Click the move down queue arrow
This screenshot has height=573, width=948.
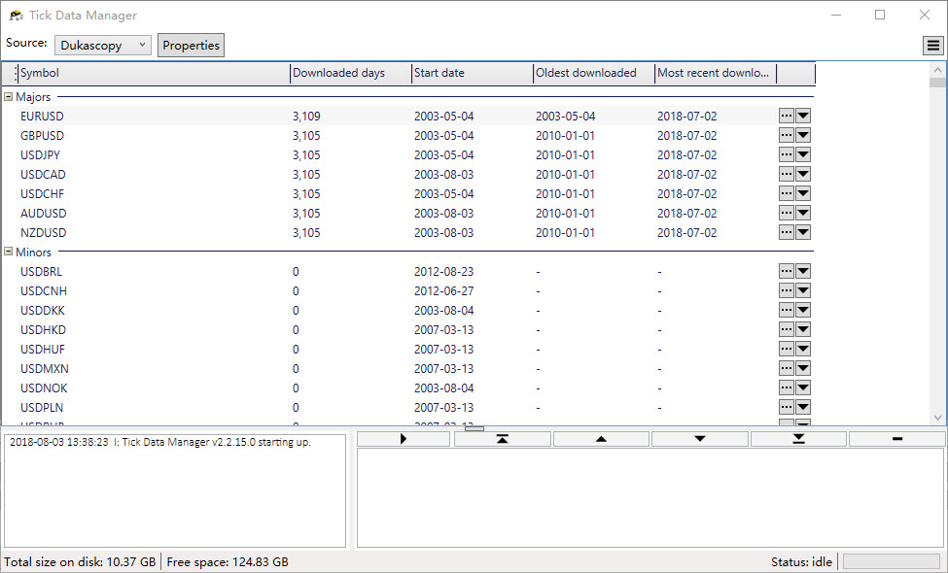click(x=699, y=439)
